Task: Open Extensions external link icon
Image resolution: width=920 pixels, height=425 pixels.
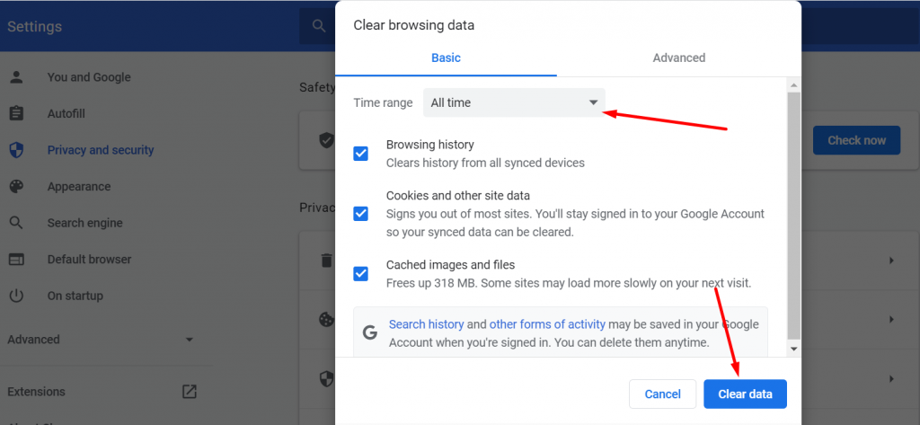Action: pos(190,392)
